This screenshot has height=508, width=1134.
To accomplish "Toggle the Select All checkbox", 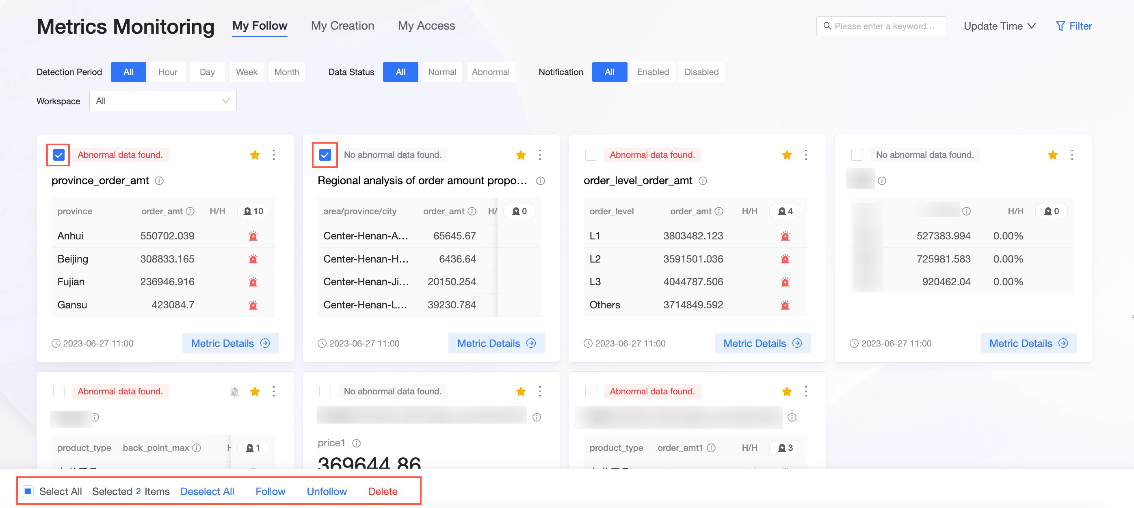I will (x=28, y=491).
